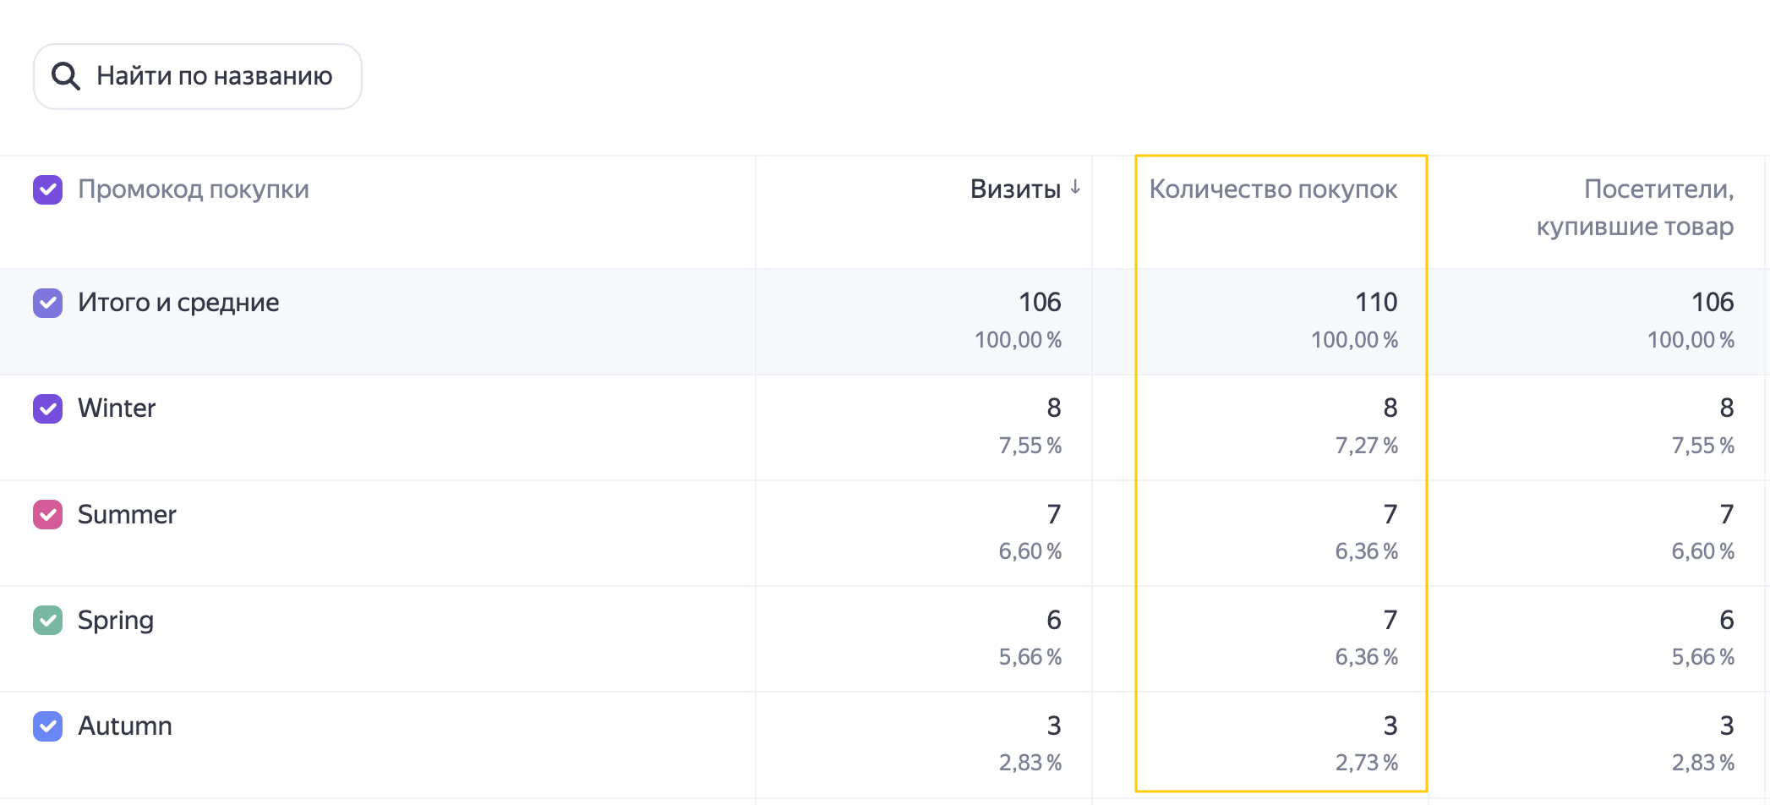
Task: Toggle the pink Summer checkbox
Action: tap(48, 514)
